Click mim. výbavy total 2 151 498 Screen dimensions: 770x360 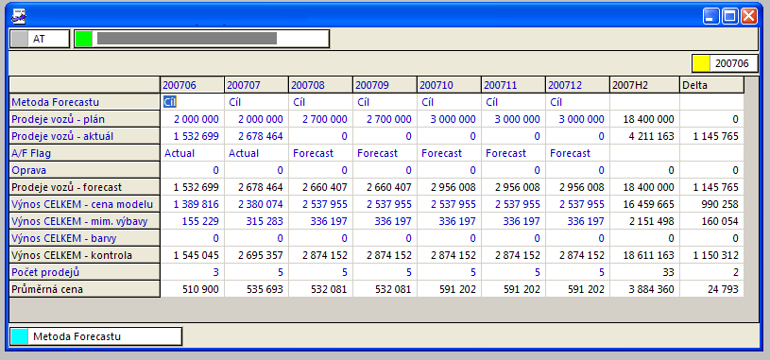pyautogui.click(x=644, y=221)
